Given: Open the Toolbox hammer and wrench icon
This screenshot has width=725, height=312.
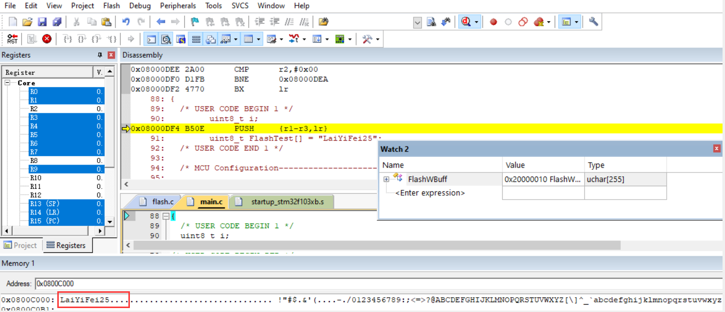Looking at the screenshot, I should click(367, 39).
